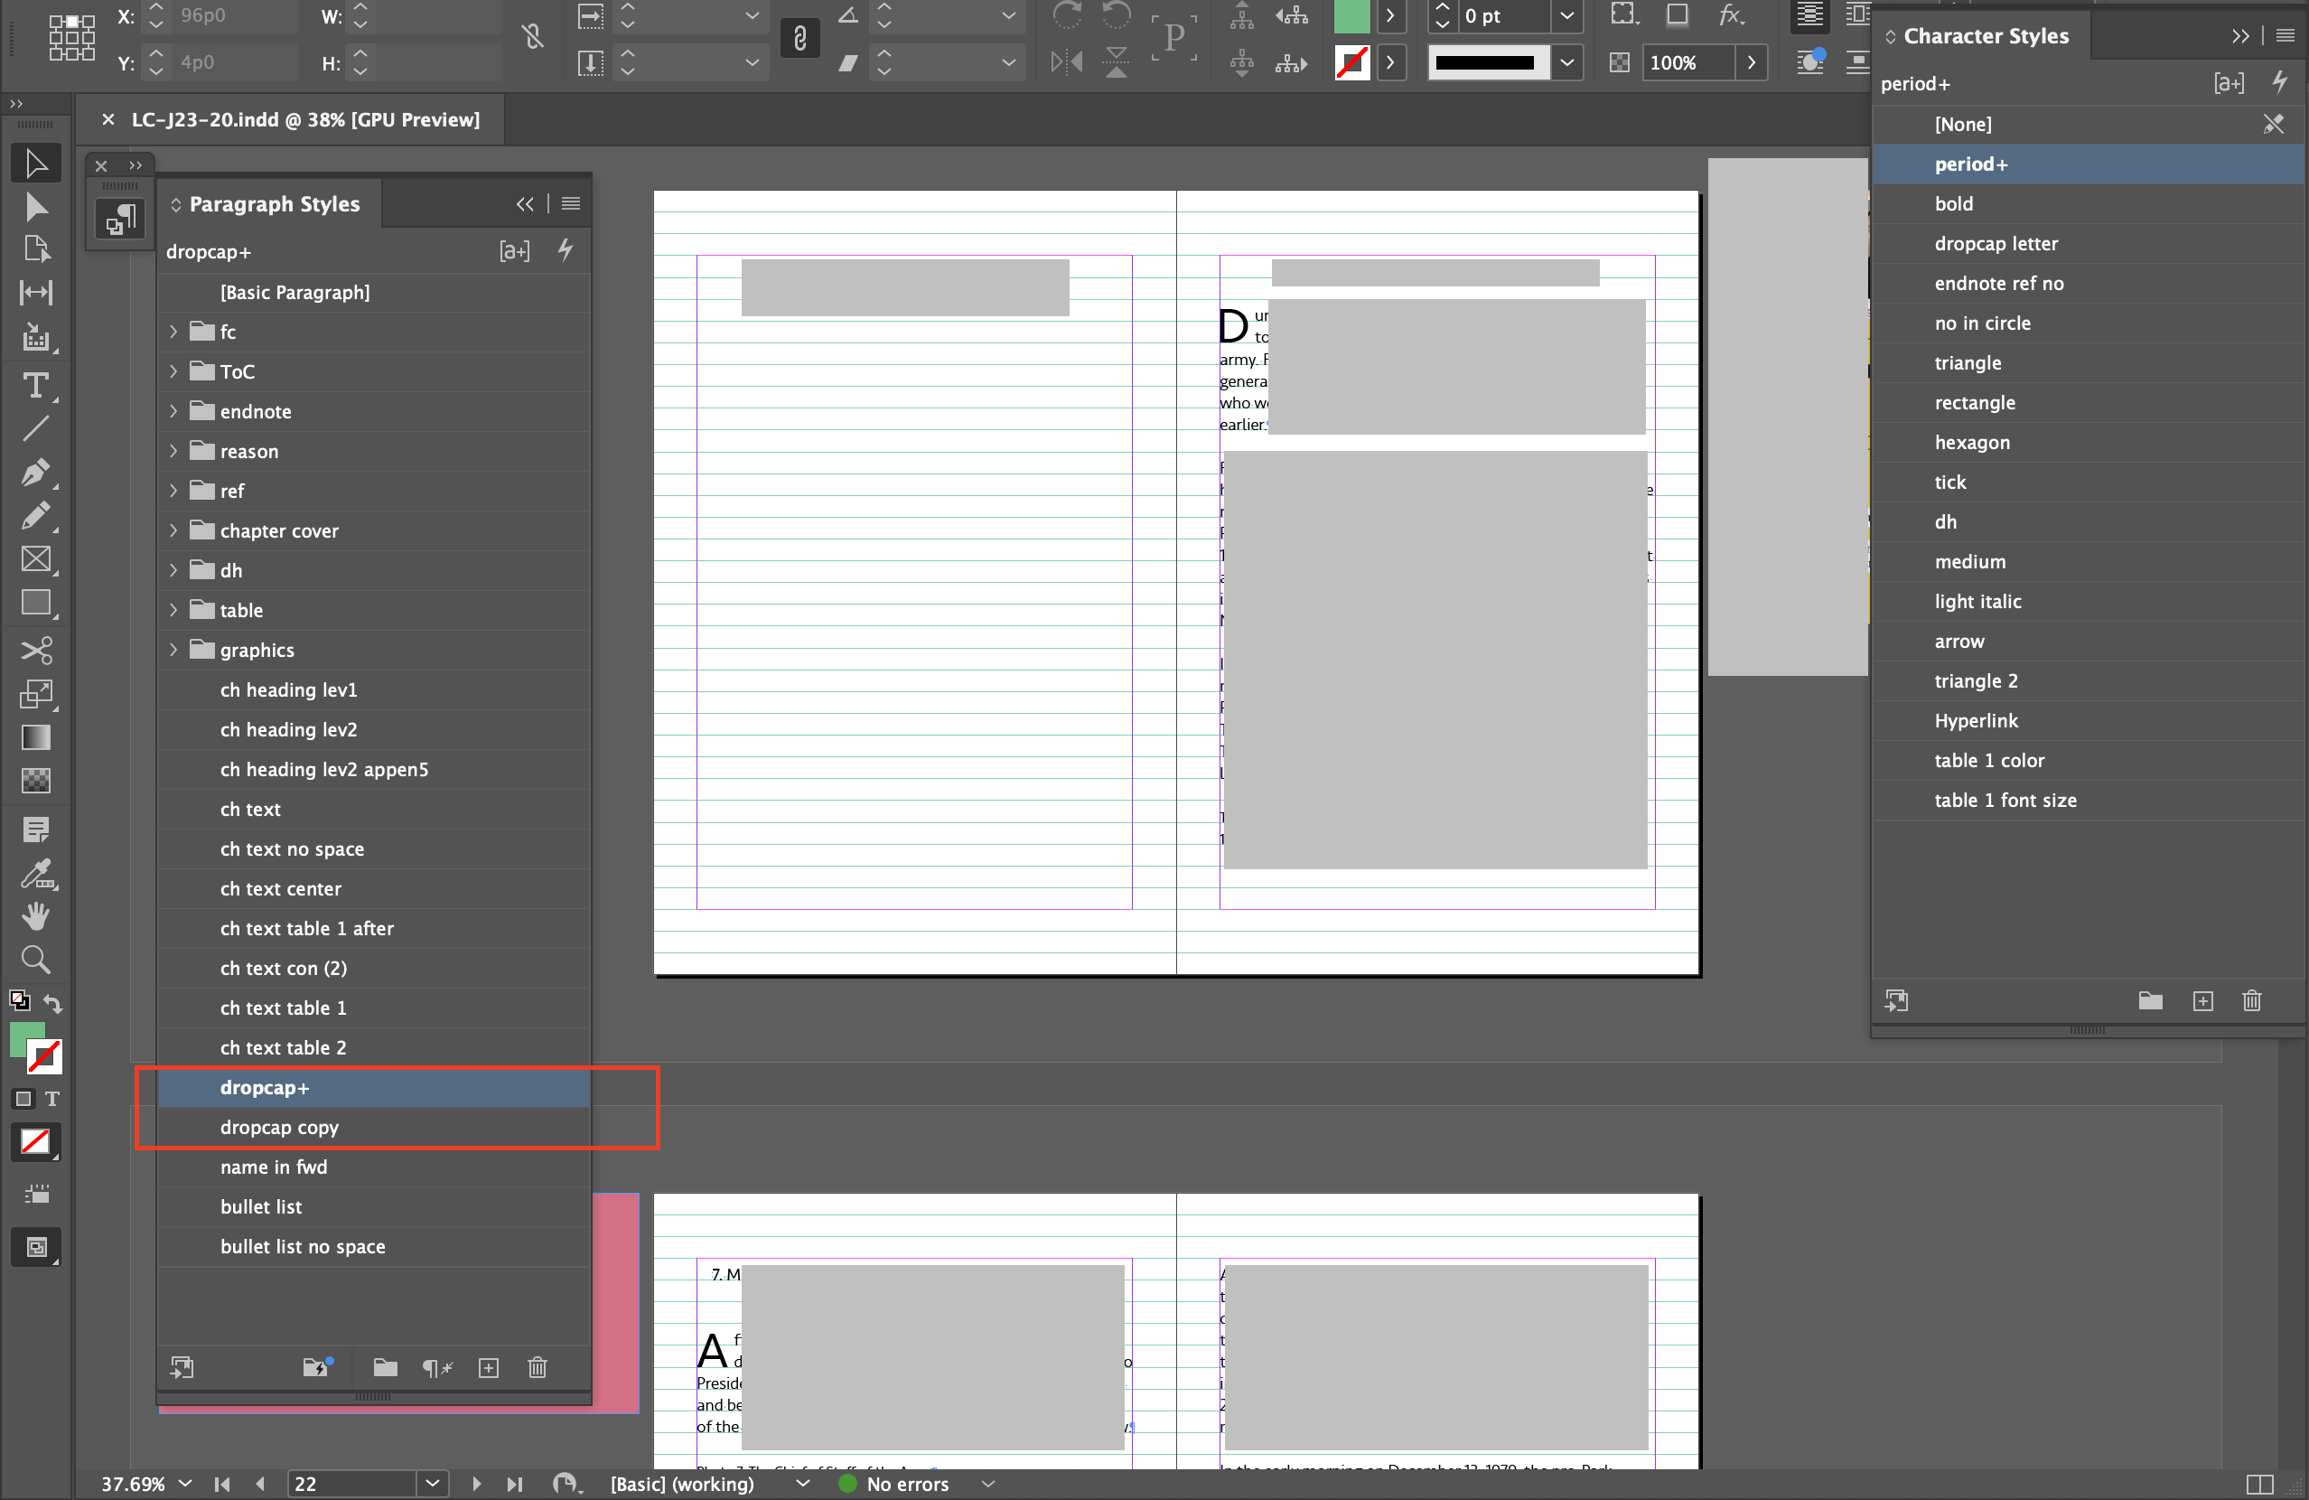Toggle the constrain width/height link
2309x1500 pixels.
pos(799,39)
